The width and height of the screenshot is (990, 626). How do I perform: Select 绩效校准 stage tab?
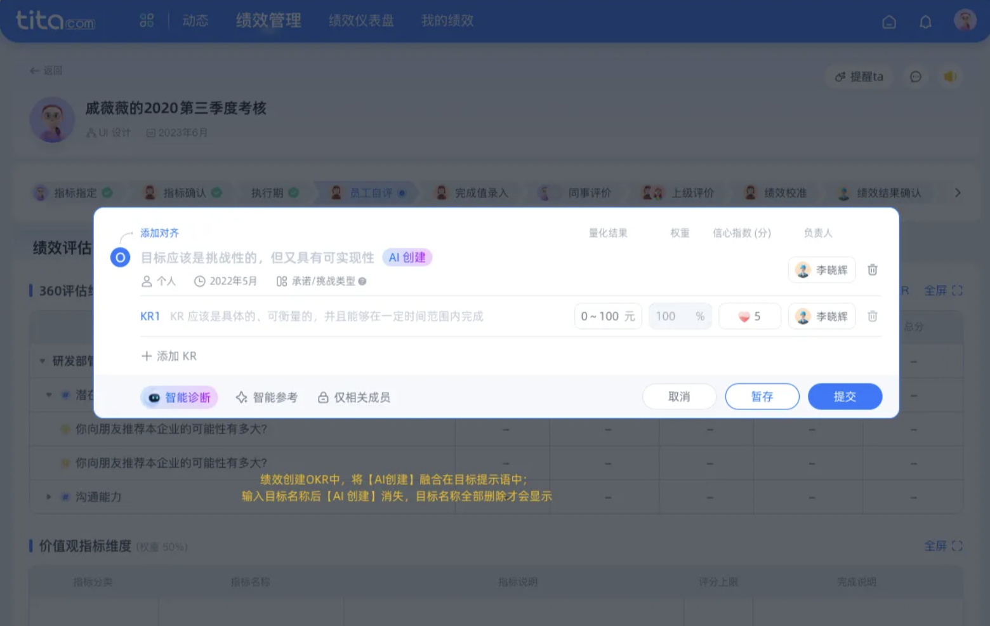(x=775, y=192)
